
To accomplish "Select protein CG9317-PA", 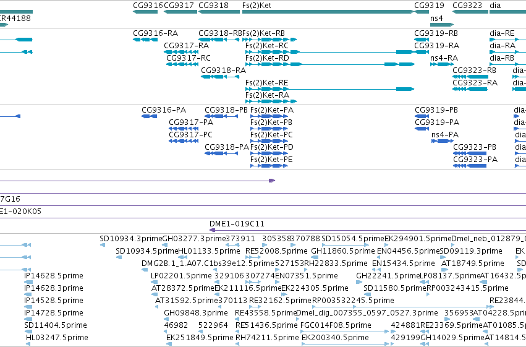I will click(x=184, y=129).
